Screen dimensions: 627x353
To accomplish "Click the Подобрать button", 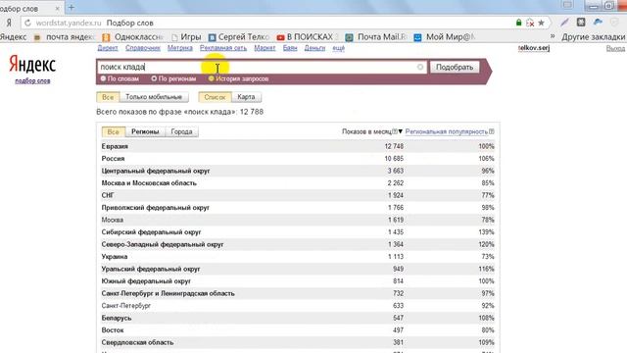I will (x=455, y=68).
